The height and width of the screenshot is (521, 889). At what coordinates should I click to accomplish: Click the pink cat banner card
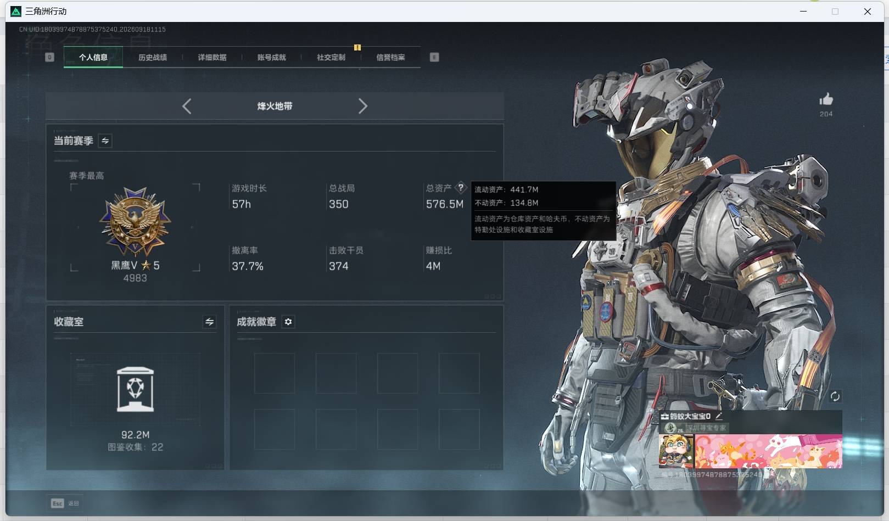tap(768, 451)
